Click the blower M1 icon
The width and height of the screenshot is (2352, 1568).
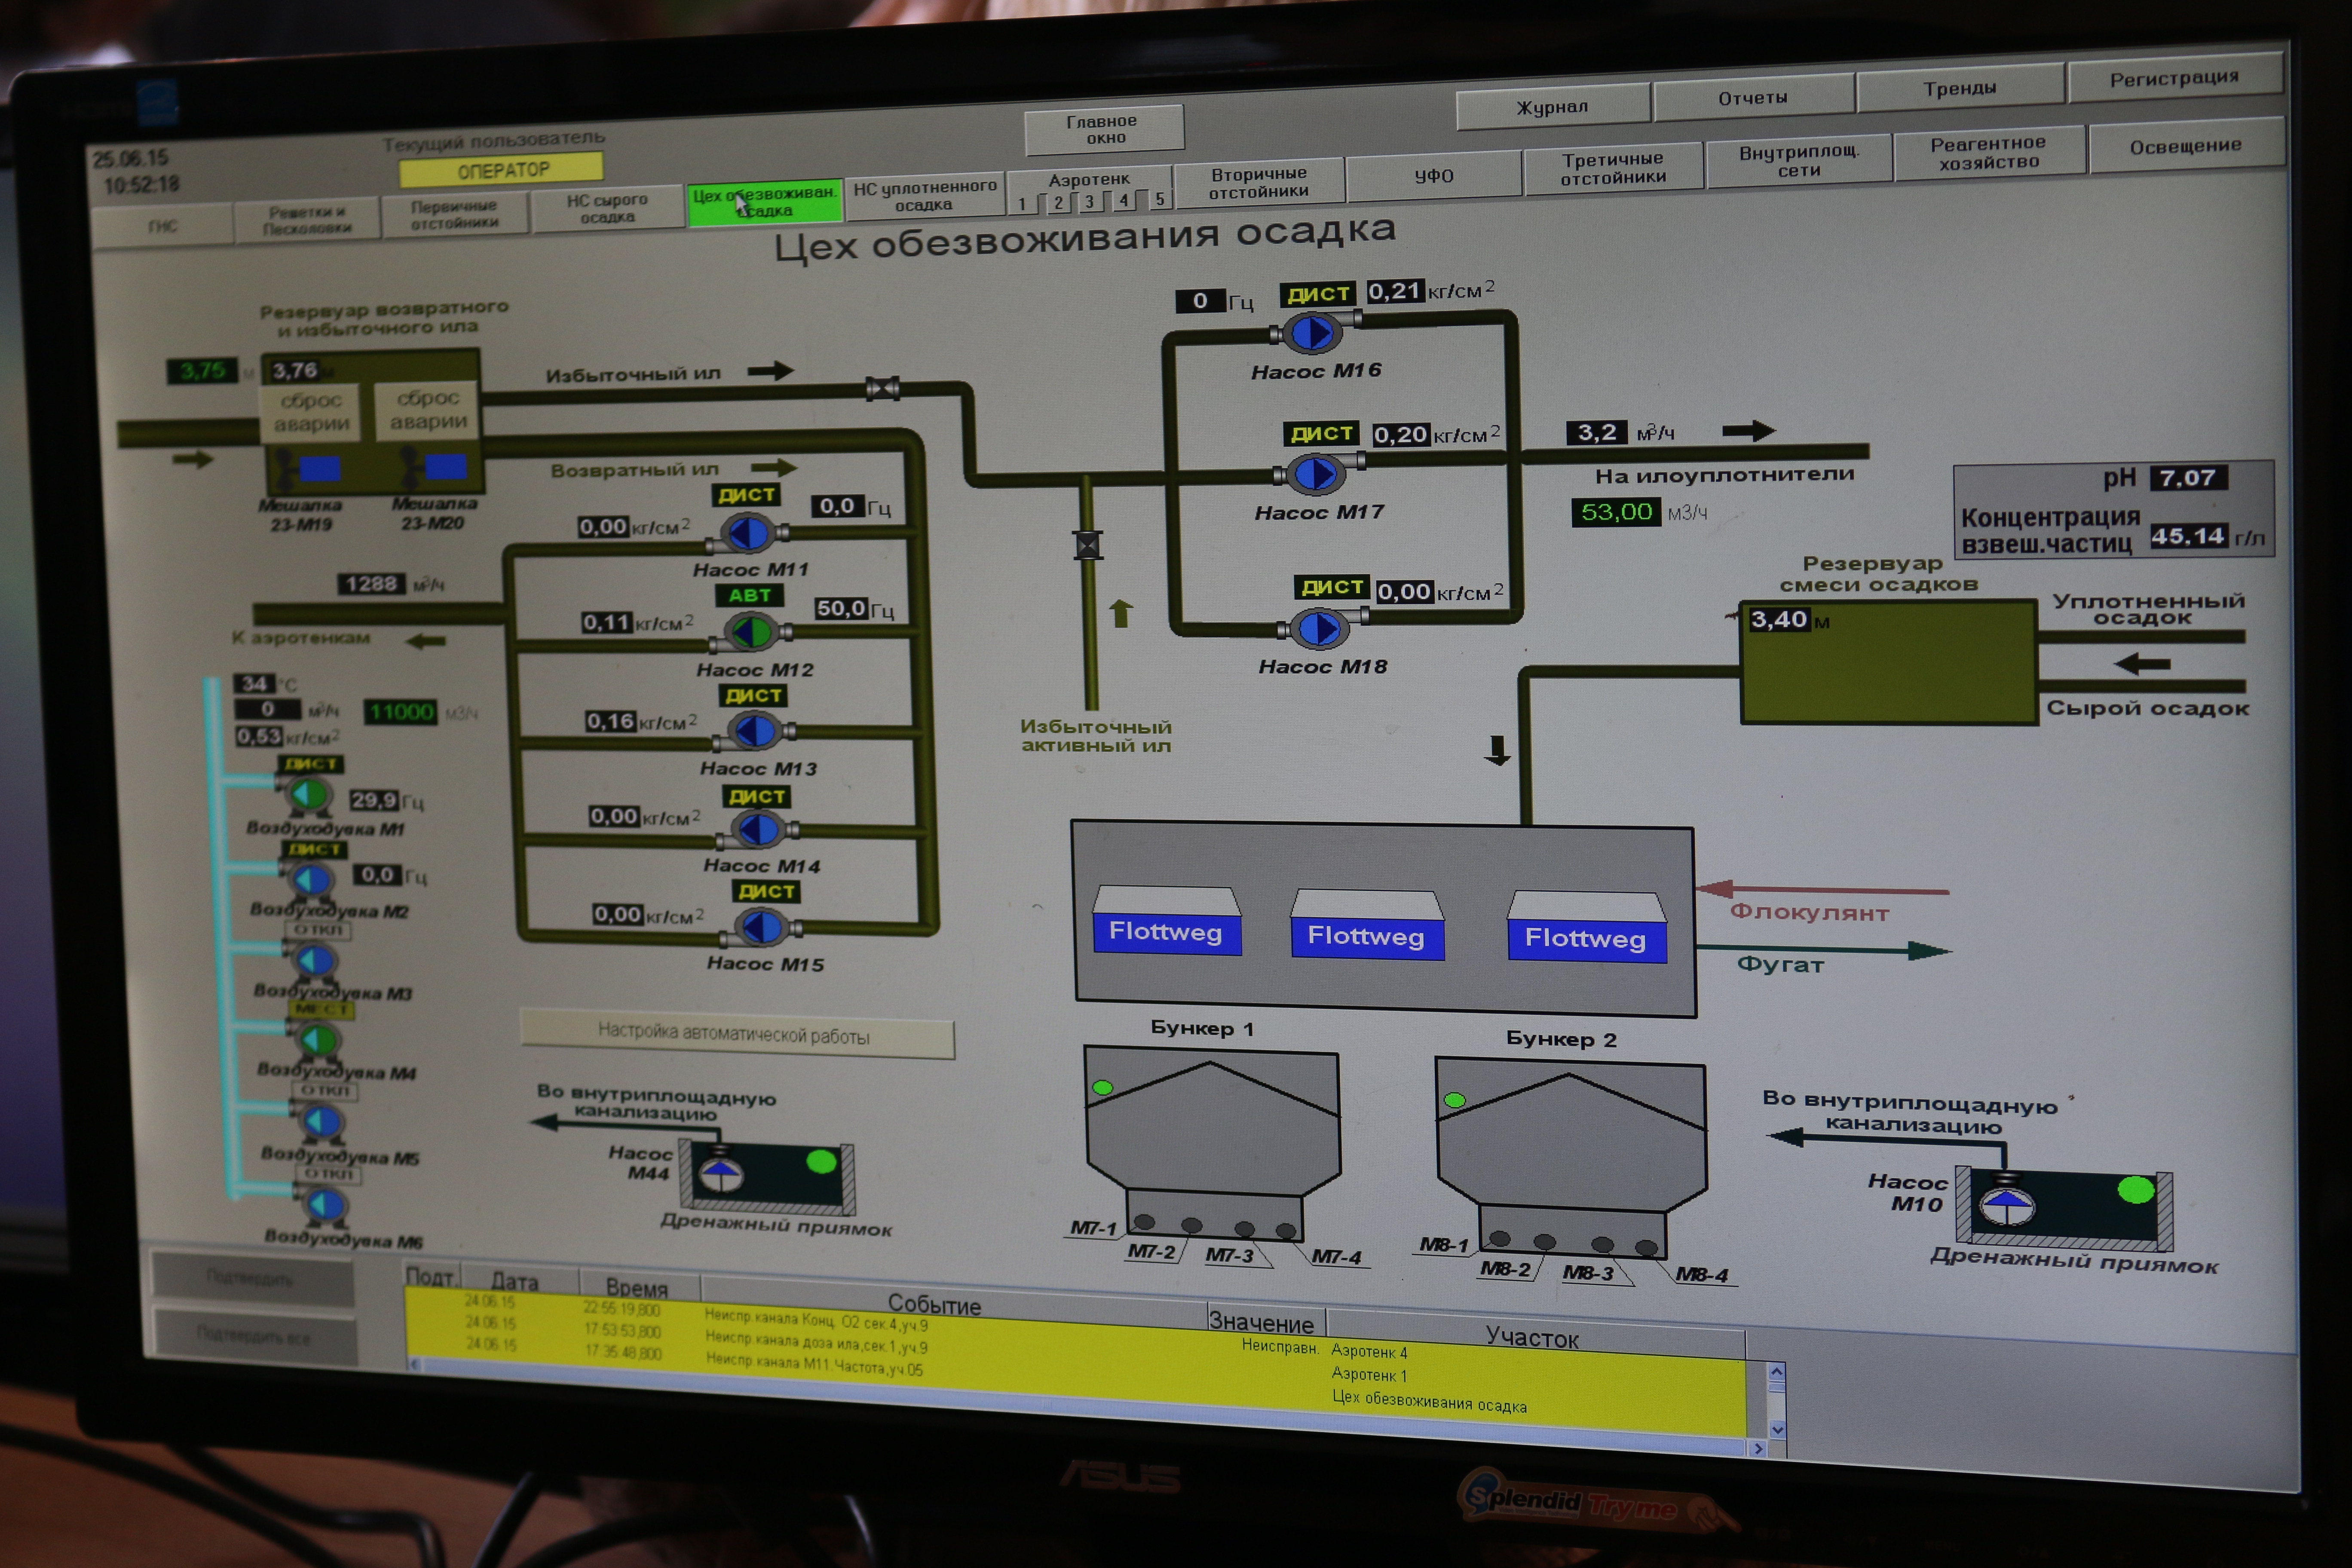[x=309, y=795]
